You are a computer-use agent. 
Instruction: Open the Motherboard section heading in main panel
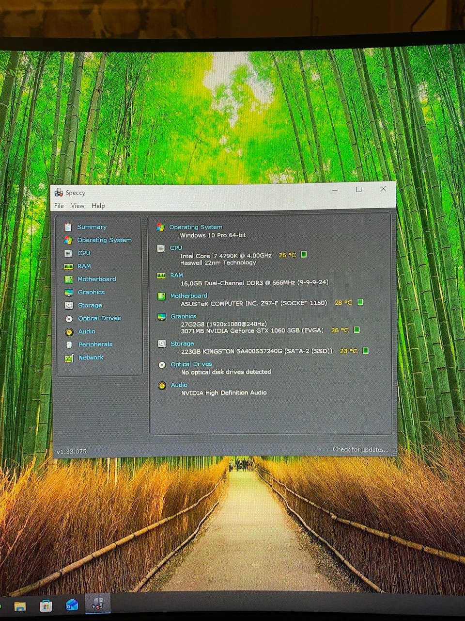[188, 295]
